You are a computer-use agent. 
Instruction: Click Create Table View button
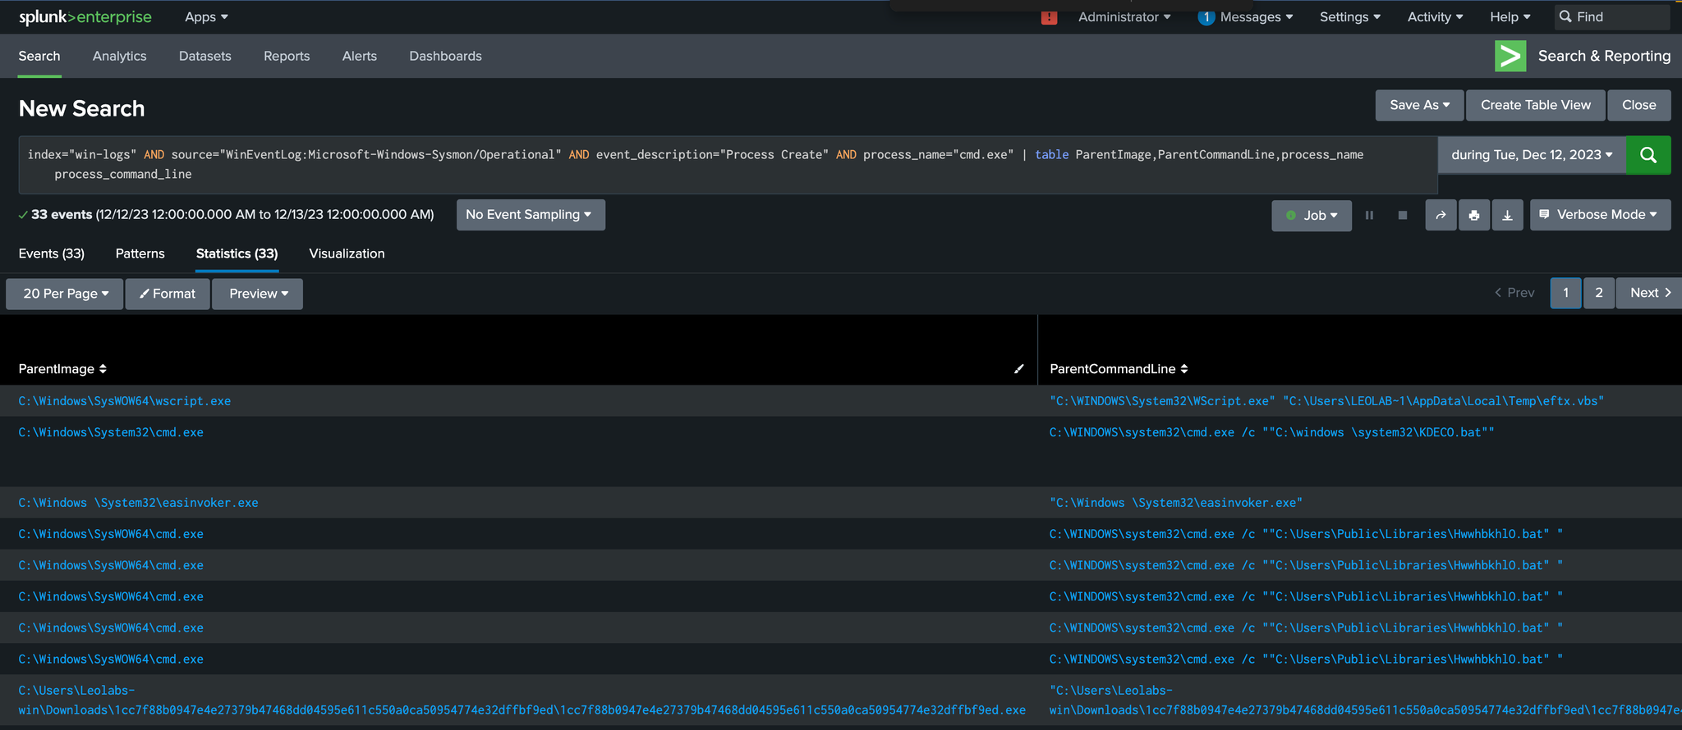tap(1536, 105)
